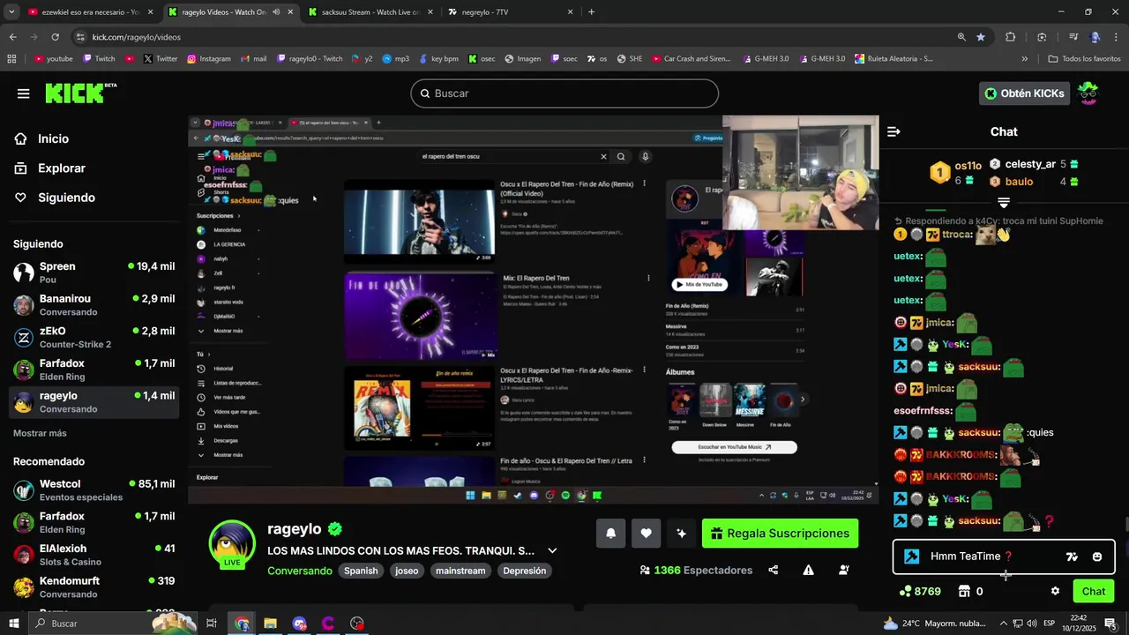This screenshot has height=635, width=1129.
Task: Open Chrome zoom magnifier in the address bar
Action: (961, 37)
